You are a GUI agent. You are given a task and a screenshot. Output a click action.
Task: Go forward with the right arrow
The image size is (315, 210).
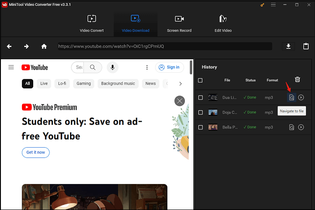26,46
